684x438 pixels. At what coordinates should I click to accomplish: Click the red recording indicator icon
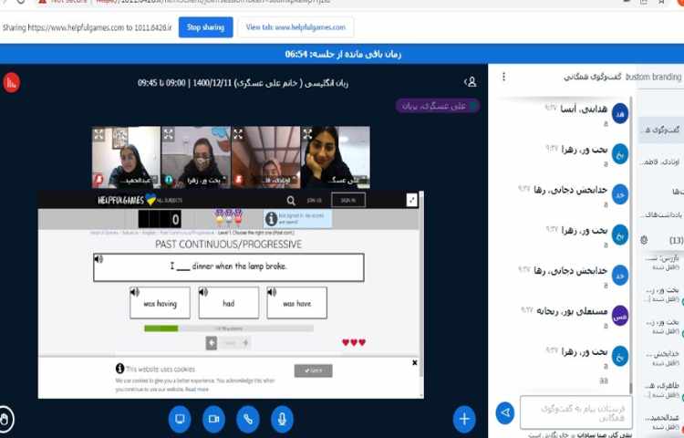pos(11,82)
